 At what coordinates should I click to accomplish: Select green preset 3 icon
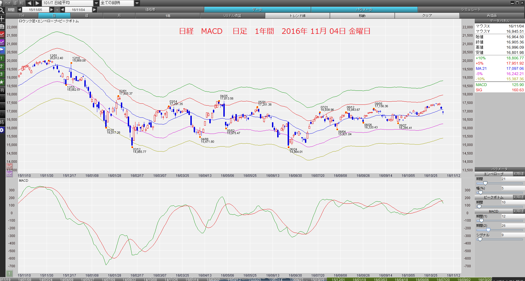point(2,74)
